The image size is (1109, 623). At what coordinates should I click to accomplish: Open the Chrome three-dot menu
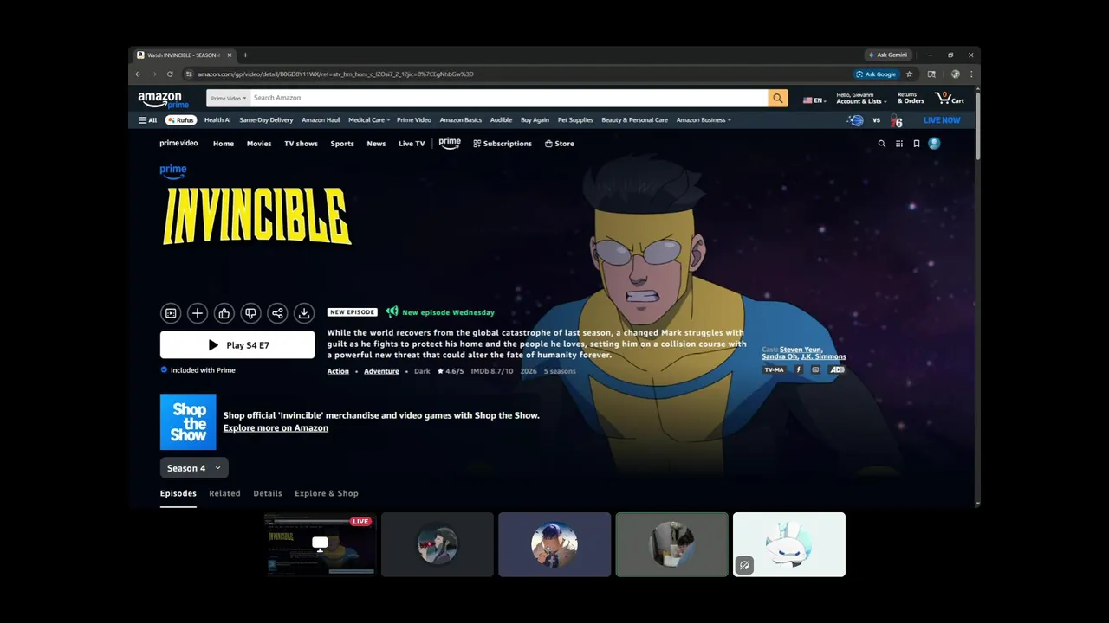tap(971, 74)
